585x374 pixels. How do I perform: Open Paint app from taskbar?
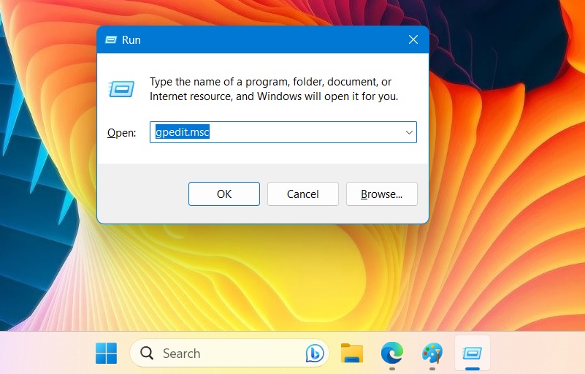(x=432, y=353)
